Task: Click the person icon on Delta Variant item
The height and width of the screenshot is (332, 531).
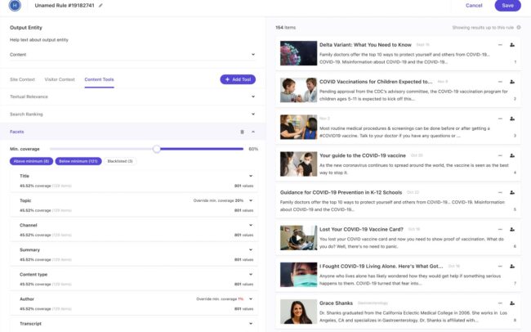Action: (x=512, y=45)
